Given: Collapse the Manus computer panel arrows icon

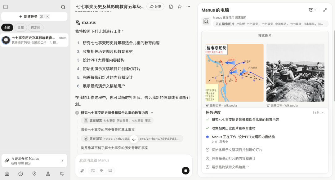Looking at the screenshot, I should point(325,10).
